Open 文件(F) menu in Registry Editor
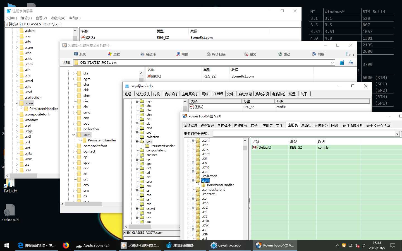Image resolution: width=402 pixels, height=251 pixels. point(12,18)
